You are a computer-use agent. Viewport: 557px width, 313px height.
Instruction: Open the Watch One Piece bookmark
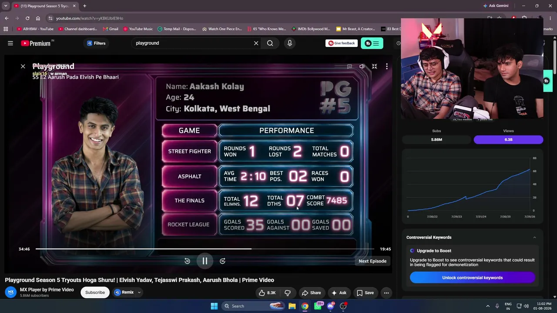pos(222,29)
